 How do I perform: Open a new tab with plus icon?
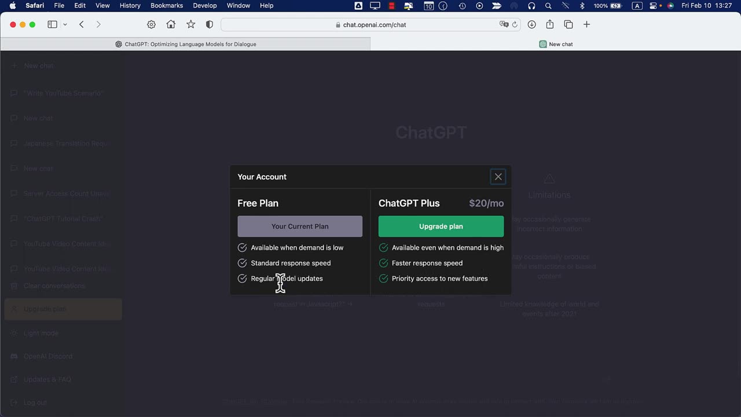click(586, 24)
